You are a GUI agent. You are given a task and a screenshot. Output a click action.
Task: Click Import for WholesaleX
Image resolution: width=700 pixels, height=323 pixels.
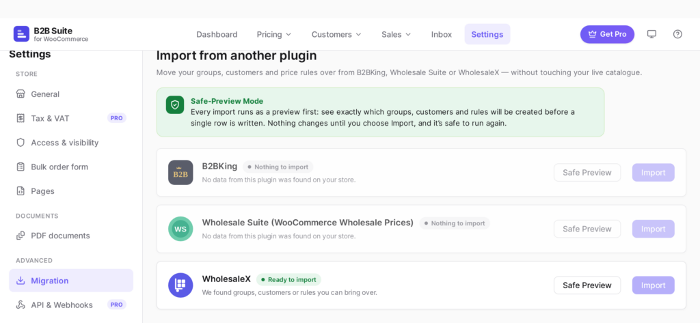click(x=653, y=285)
